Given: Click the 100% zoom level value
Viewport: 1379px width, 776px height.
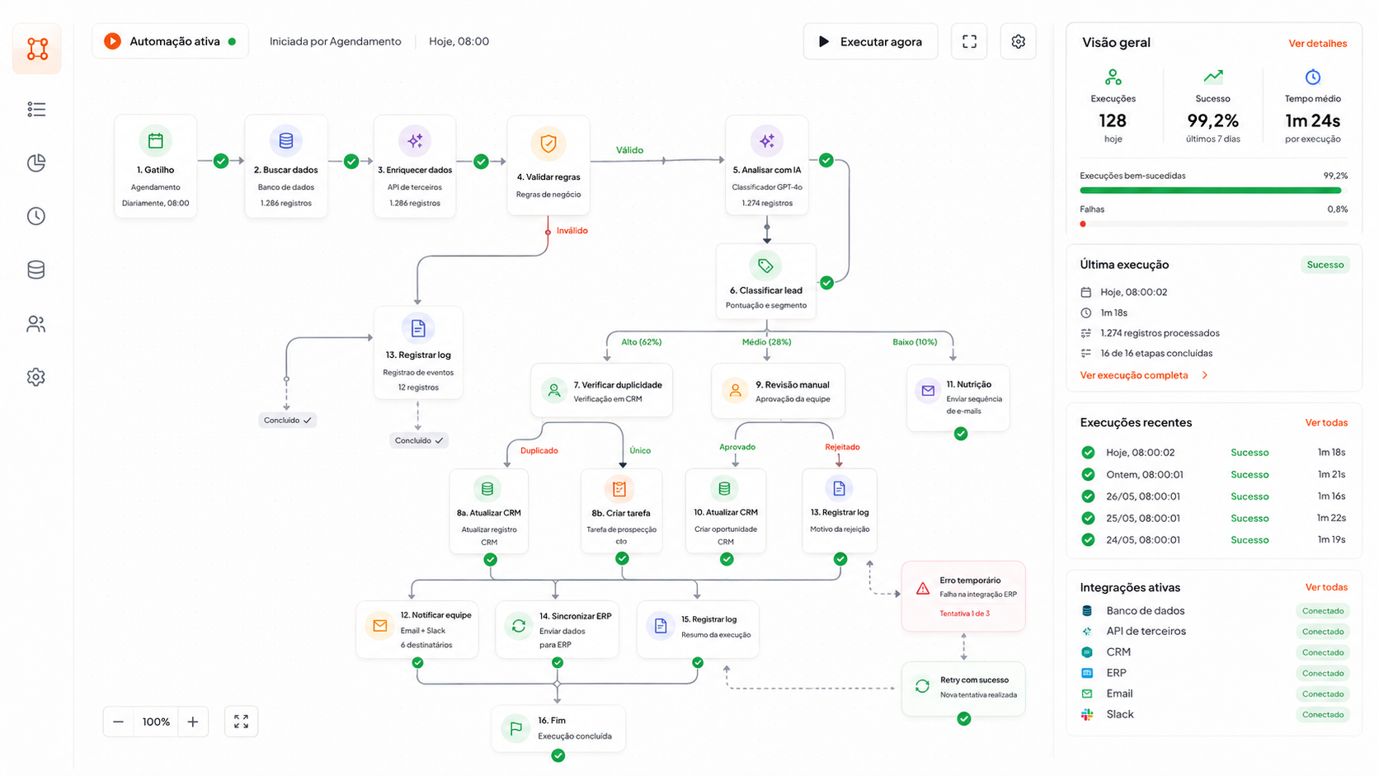Looking at the screenshot, I should [x=156, y=722].
